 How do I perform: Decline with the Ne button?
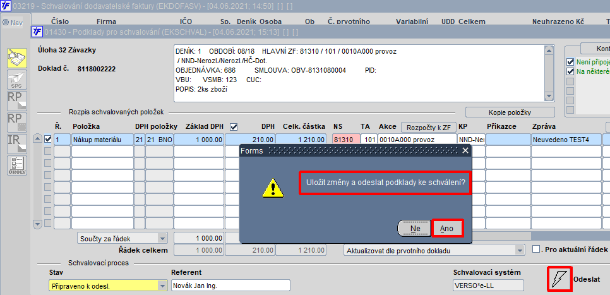(415, 229)
